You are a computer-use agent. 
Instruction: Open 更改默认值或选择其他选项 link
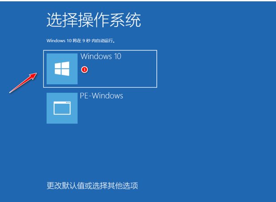[x=92, y=186]
